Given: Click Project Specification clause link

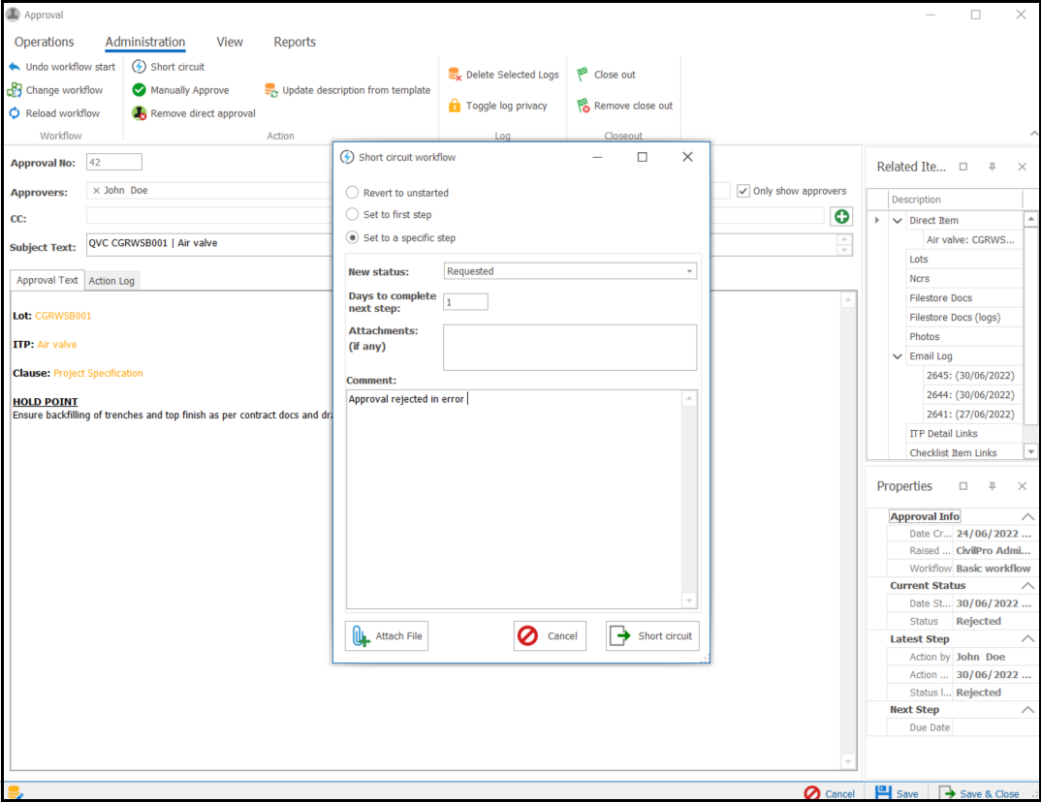Looking at the screenshot, I should [98, 373].
